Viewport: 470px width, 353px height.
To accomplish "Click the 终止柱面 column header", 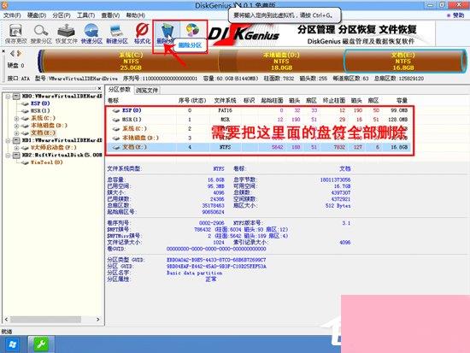I will click(334, 101).
